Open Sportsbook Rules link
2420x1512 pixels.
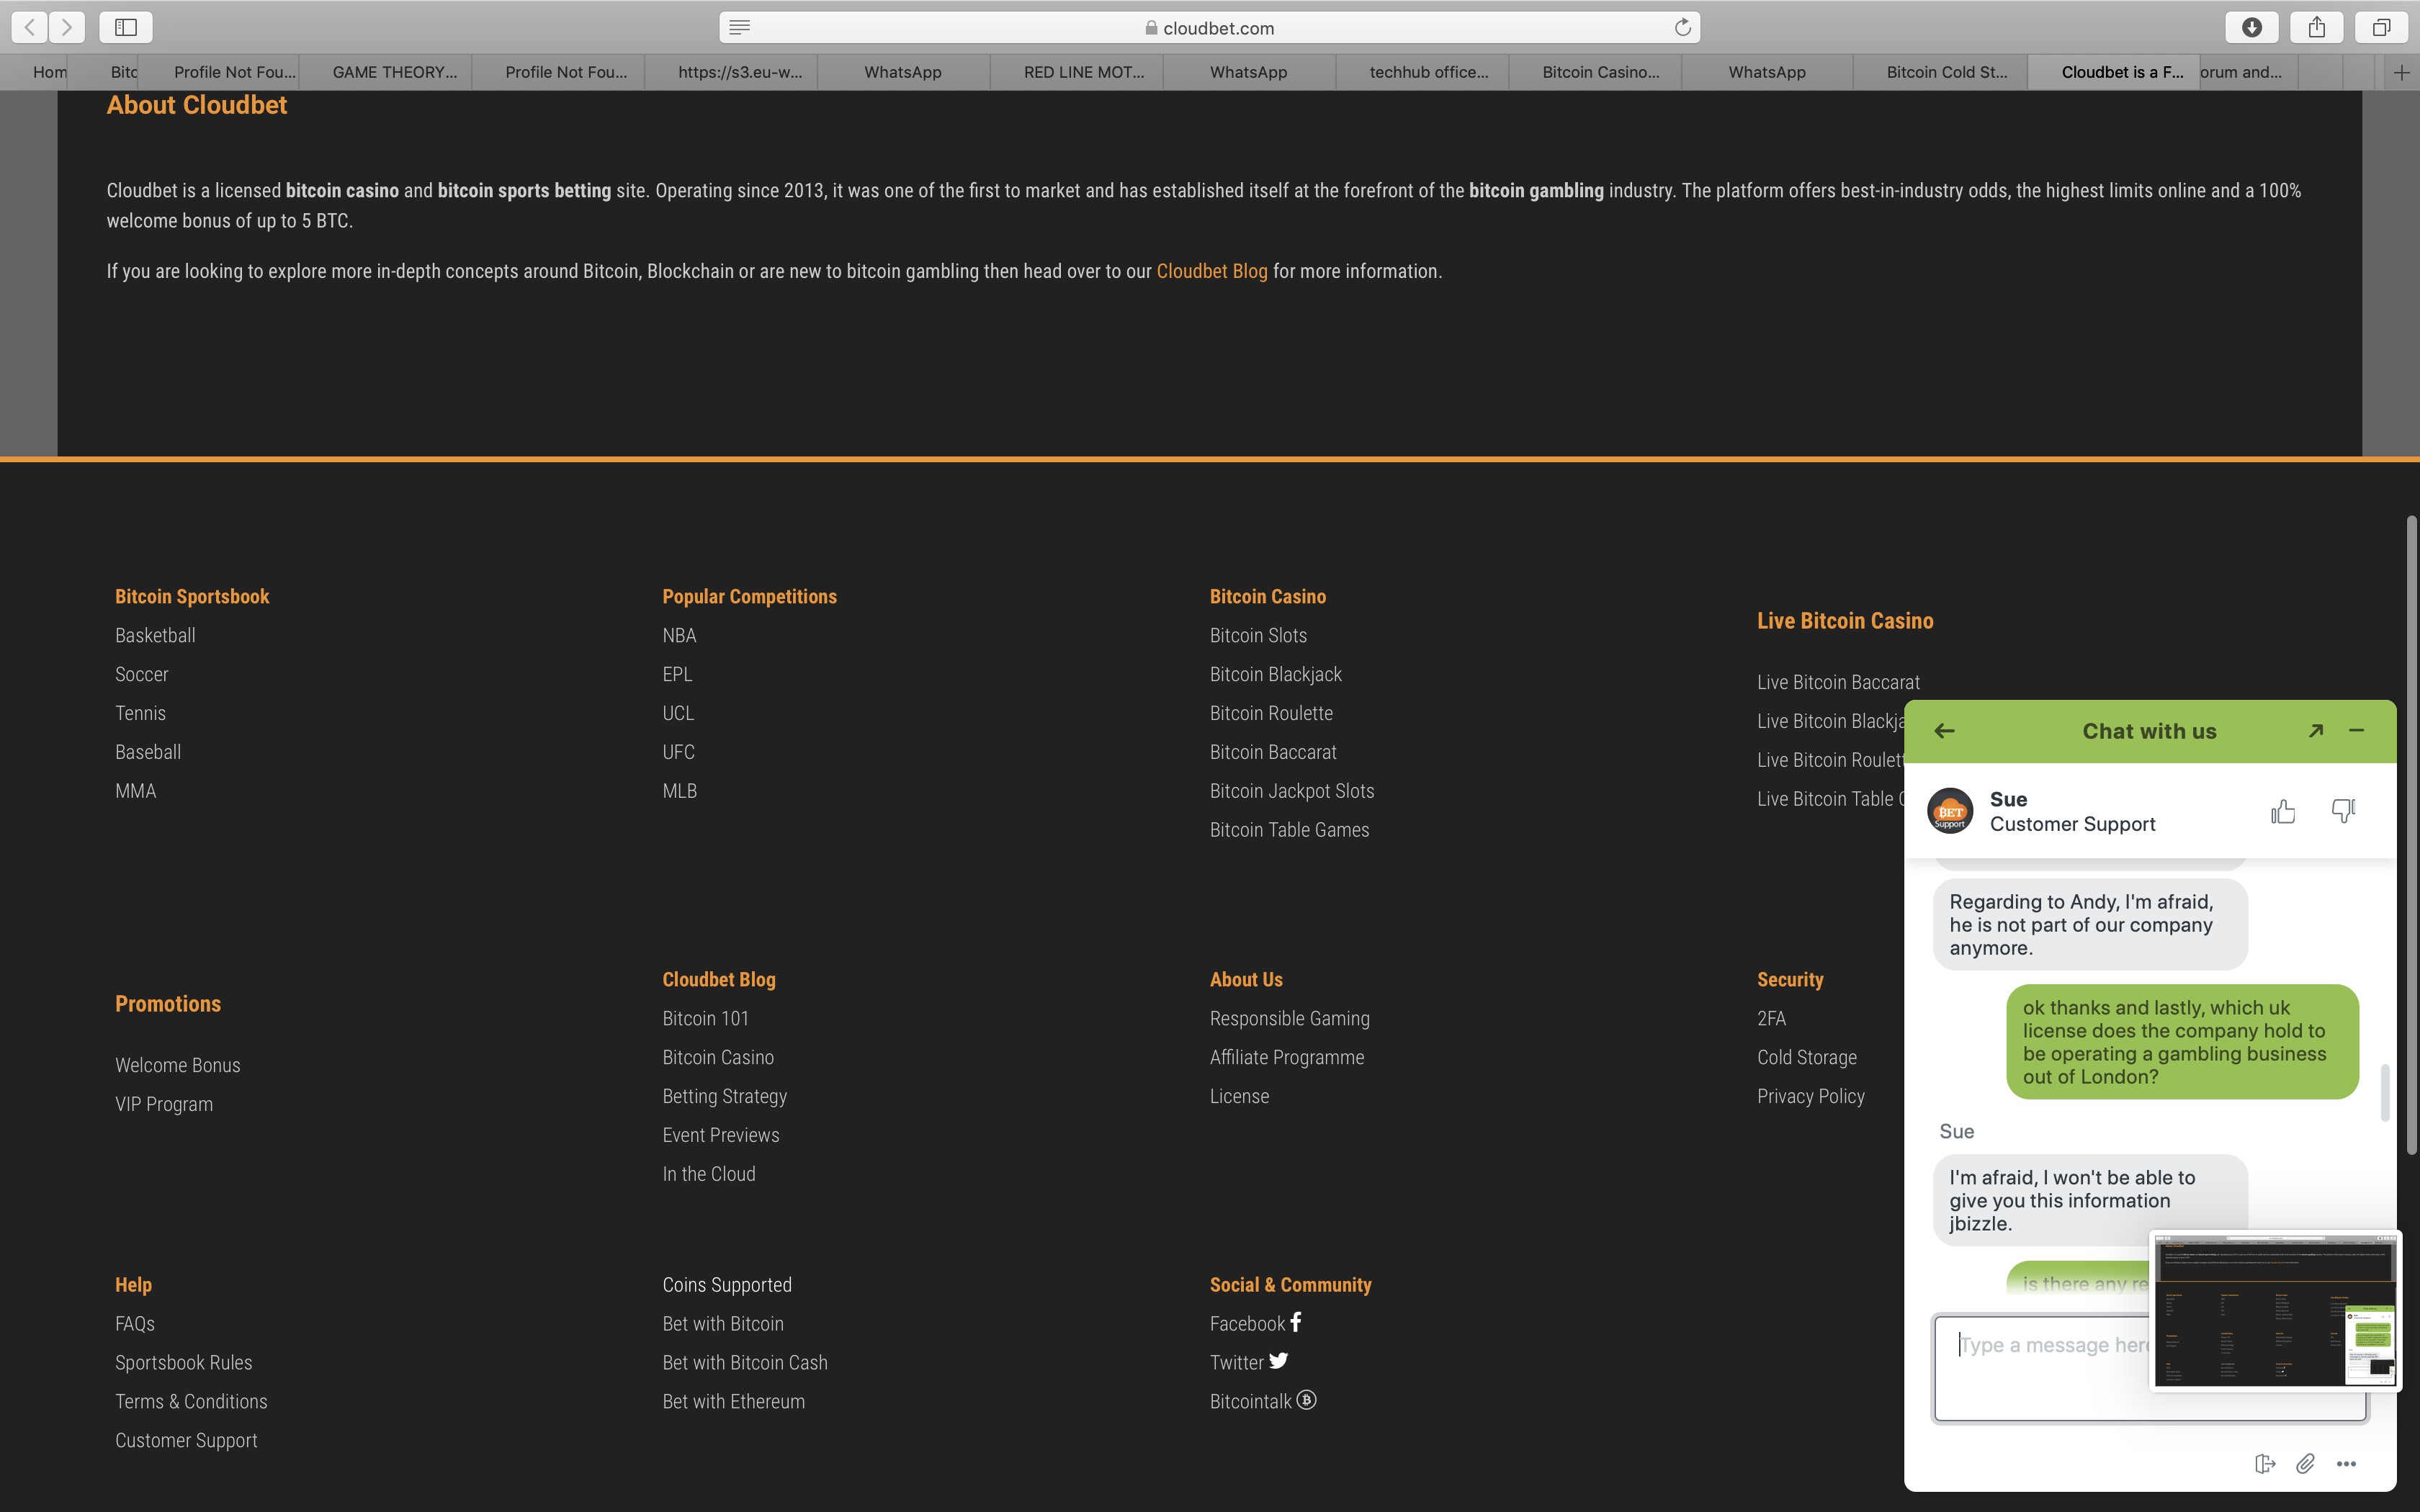click(183, 1362)
